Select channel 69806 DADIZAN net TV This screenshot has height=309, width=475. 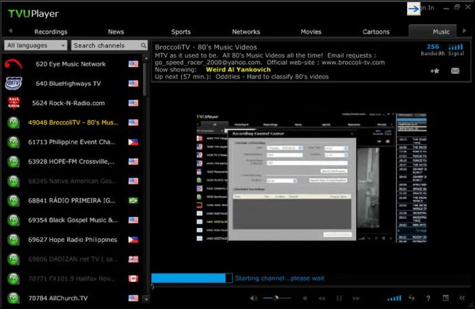[71, 259]
